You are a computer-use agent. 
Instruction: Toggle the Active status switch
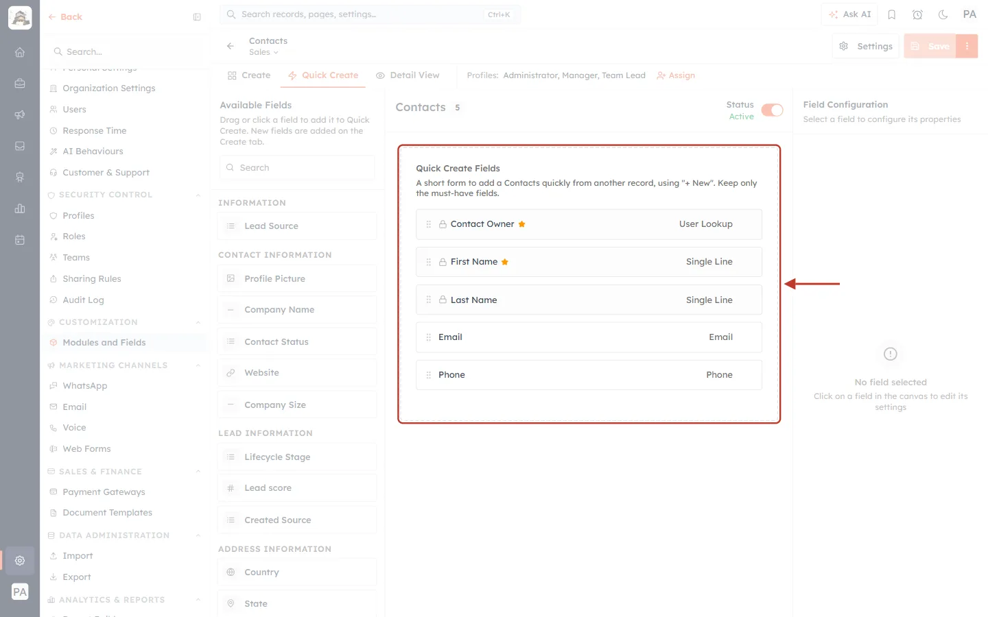click(x=773, y=110)
